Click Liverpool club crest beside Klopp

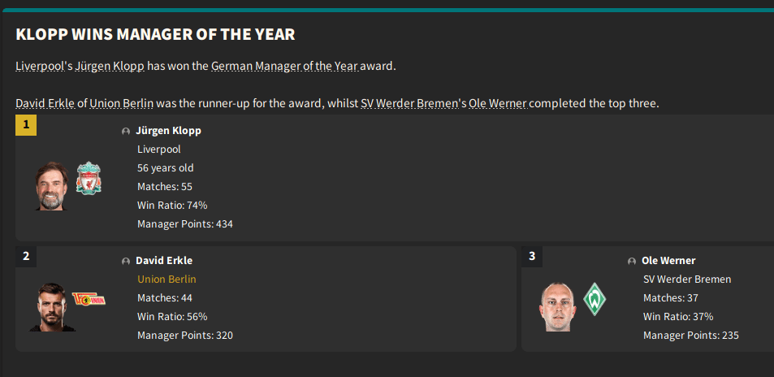tap(89, 178)
